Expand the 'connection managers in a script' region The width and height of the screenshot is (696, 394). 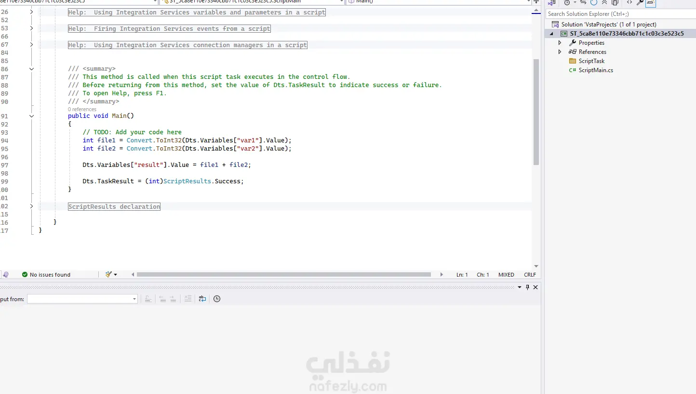(x=31, y=45)
